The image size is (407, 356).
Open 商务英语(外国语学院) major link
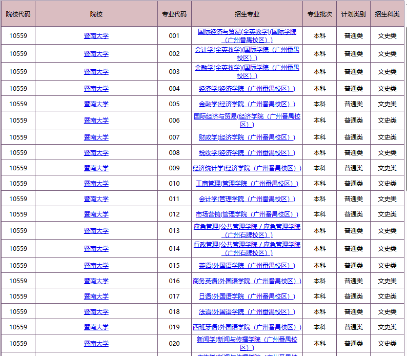(247, 281)
